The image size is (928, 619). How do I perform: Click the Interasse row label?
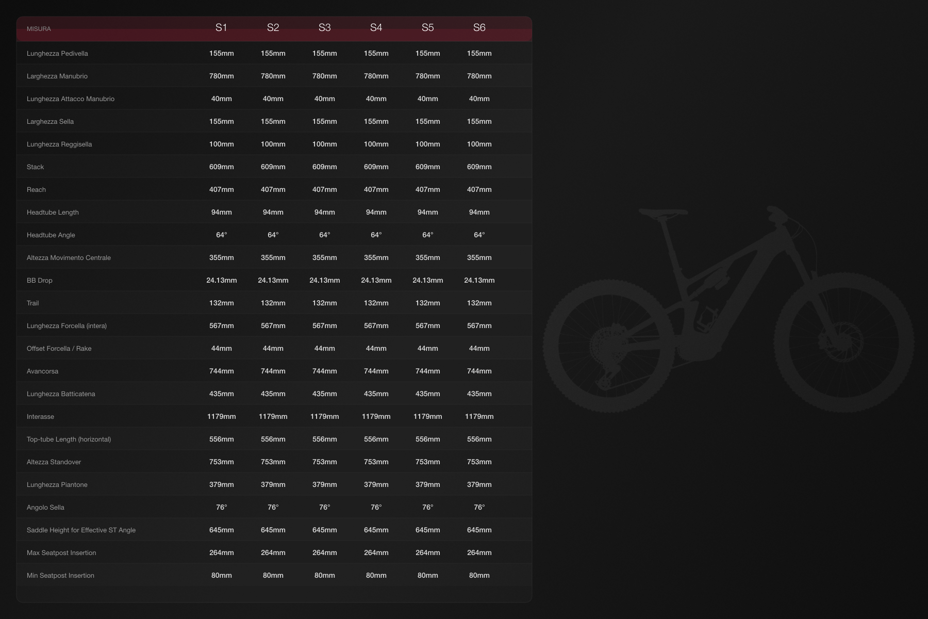click(x=40, y=417)
